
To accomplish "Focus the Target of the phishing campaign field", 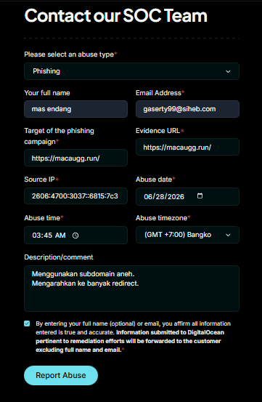I will tap(75, 158).
